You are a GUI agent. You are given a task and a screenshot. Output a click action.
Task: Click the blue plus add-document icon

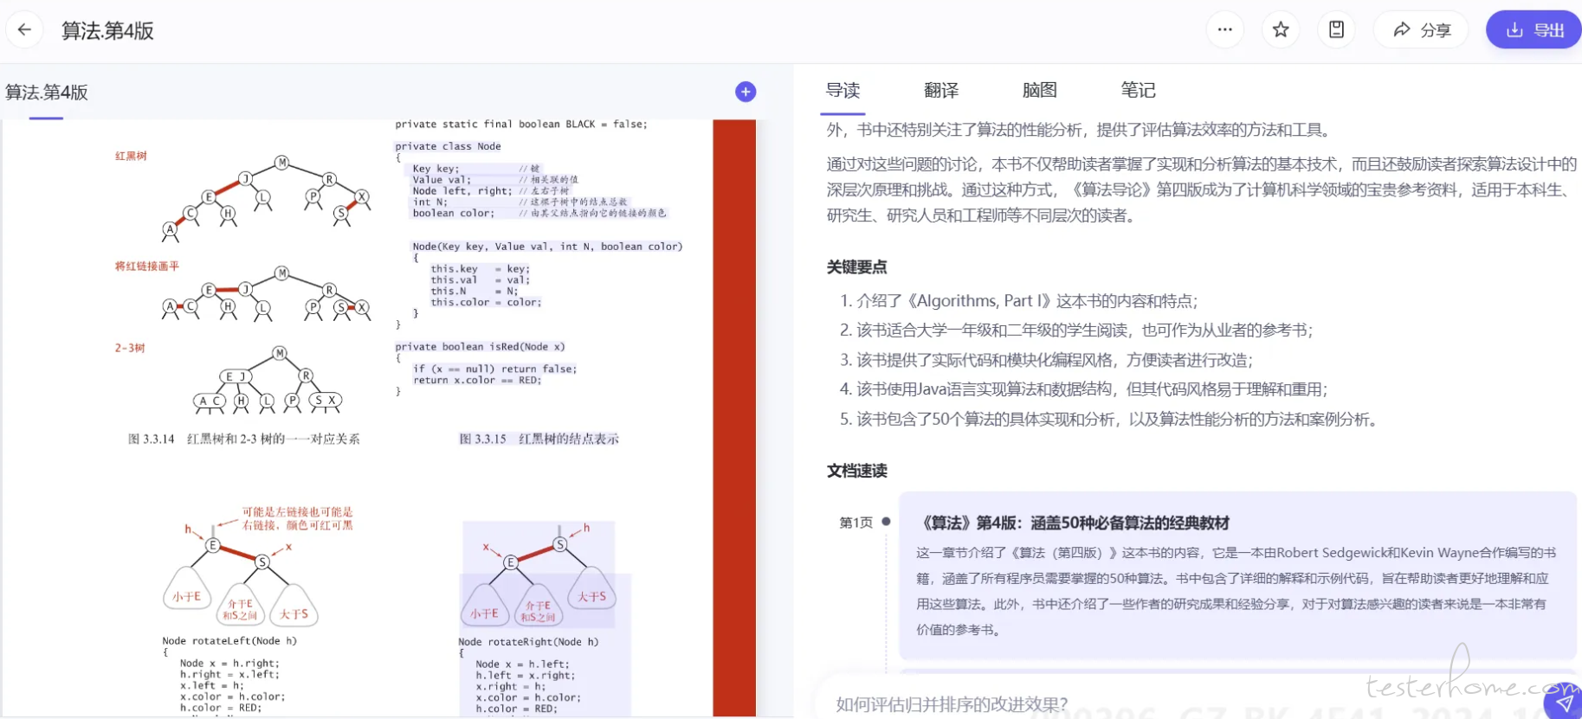(746, 92)
